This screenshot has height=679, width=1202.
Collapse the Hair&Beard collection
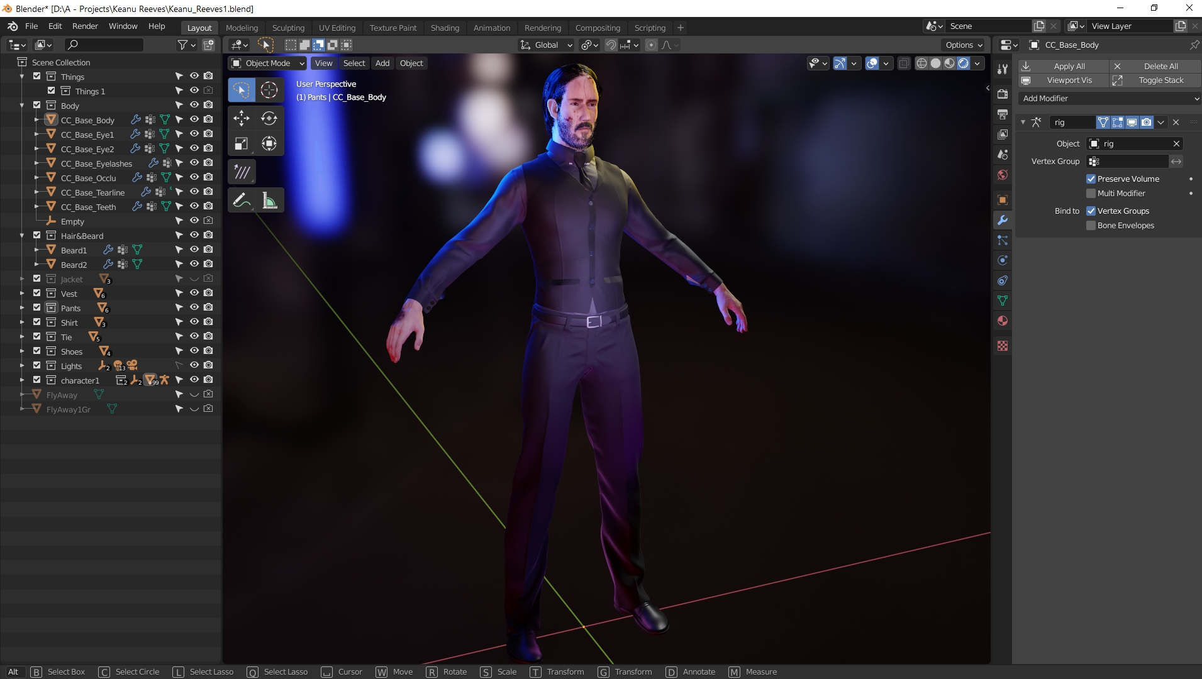(x=22, y=236)
